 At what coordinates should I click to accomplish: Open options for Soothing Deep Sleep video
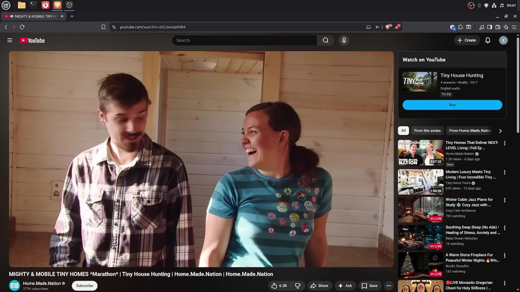(505, 228)
